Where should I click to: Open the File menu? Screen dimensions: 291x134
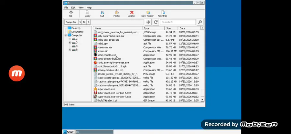66,8
